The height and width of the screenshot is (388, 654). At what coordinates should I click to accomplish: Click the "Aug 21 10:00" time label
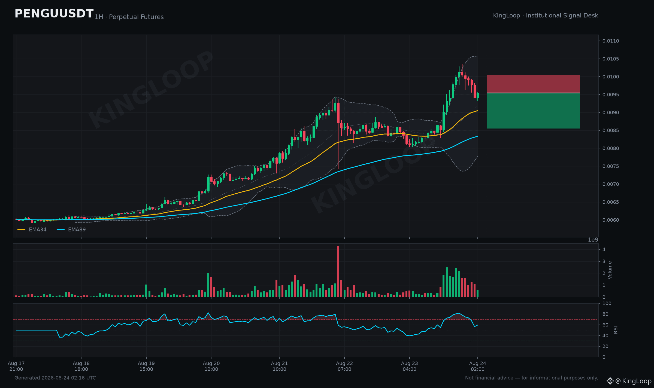point(279,366)
